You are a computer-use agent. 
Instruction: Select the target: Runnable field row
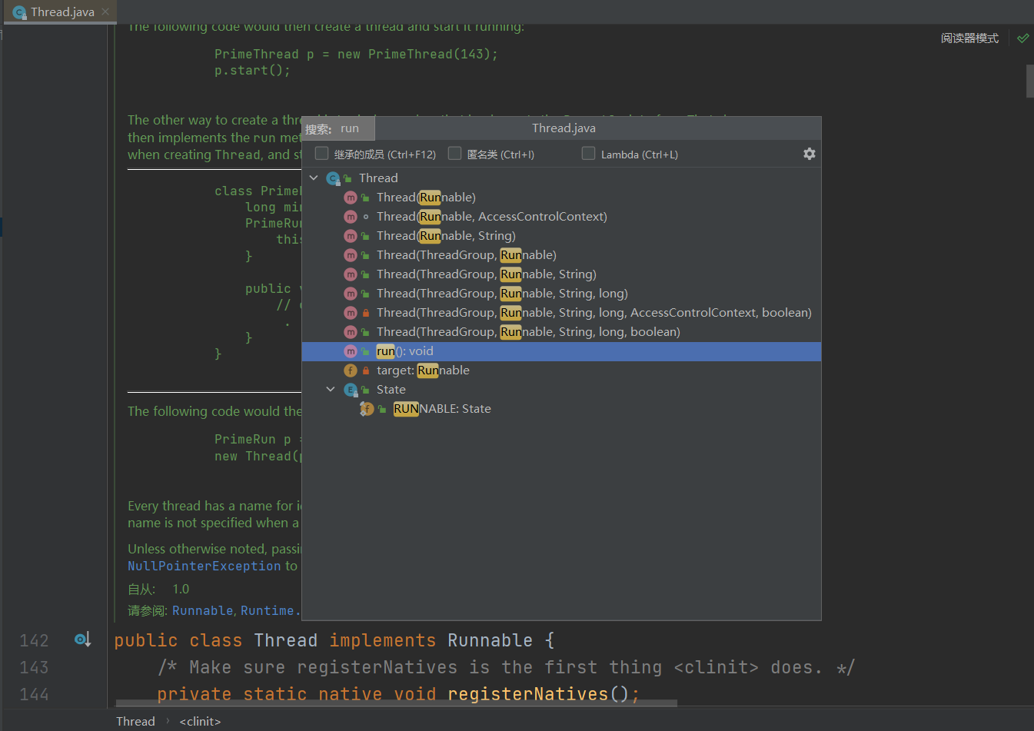point(561,370)
